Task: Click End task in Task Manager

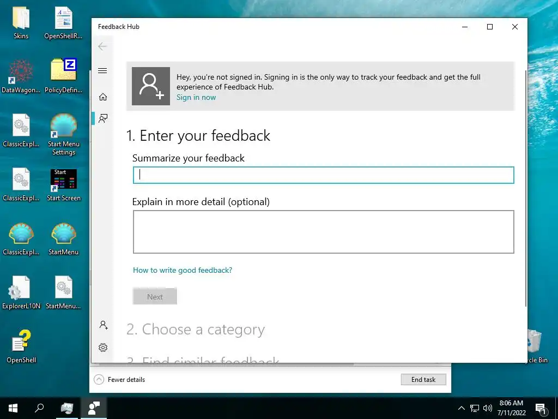Action: 423,380
